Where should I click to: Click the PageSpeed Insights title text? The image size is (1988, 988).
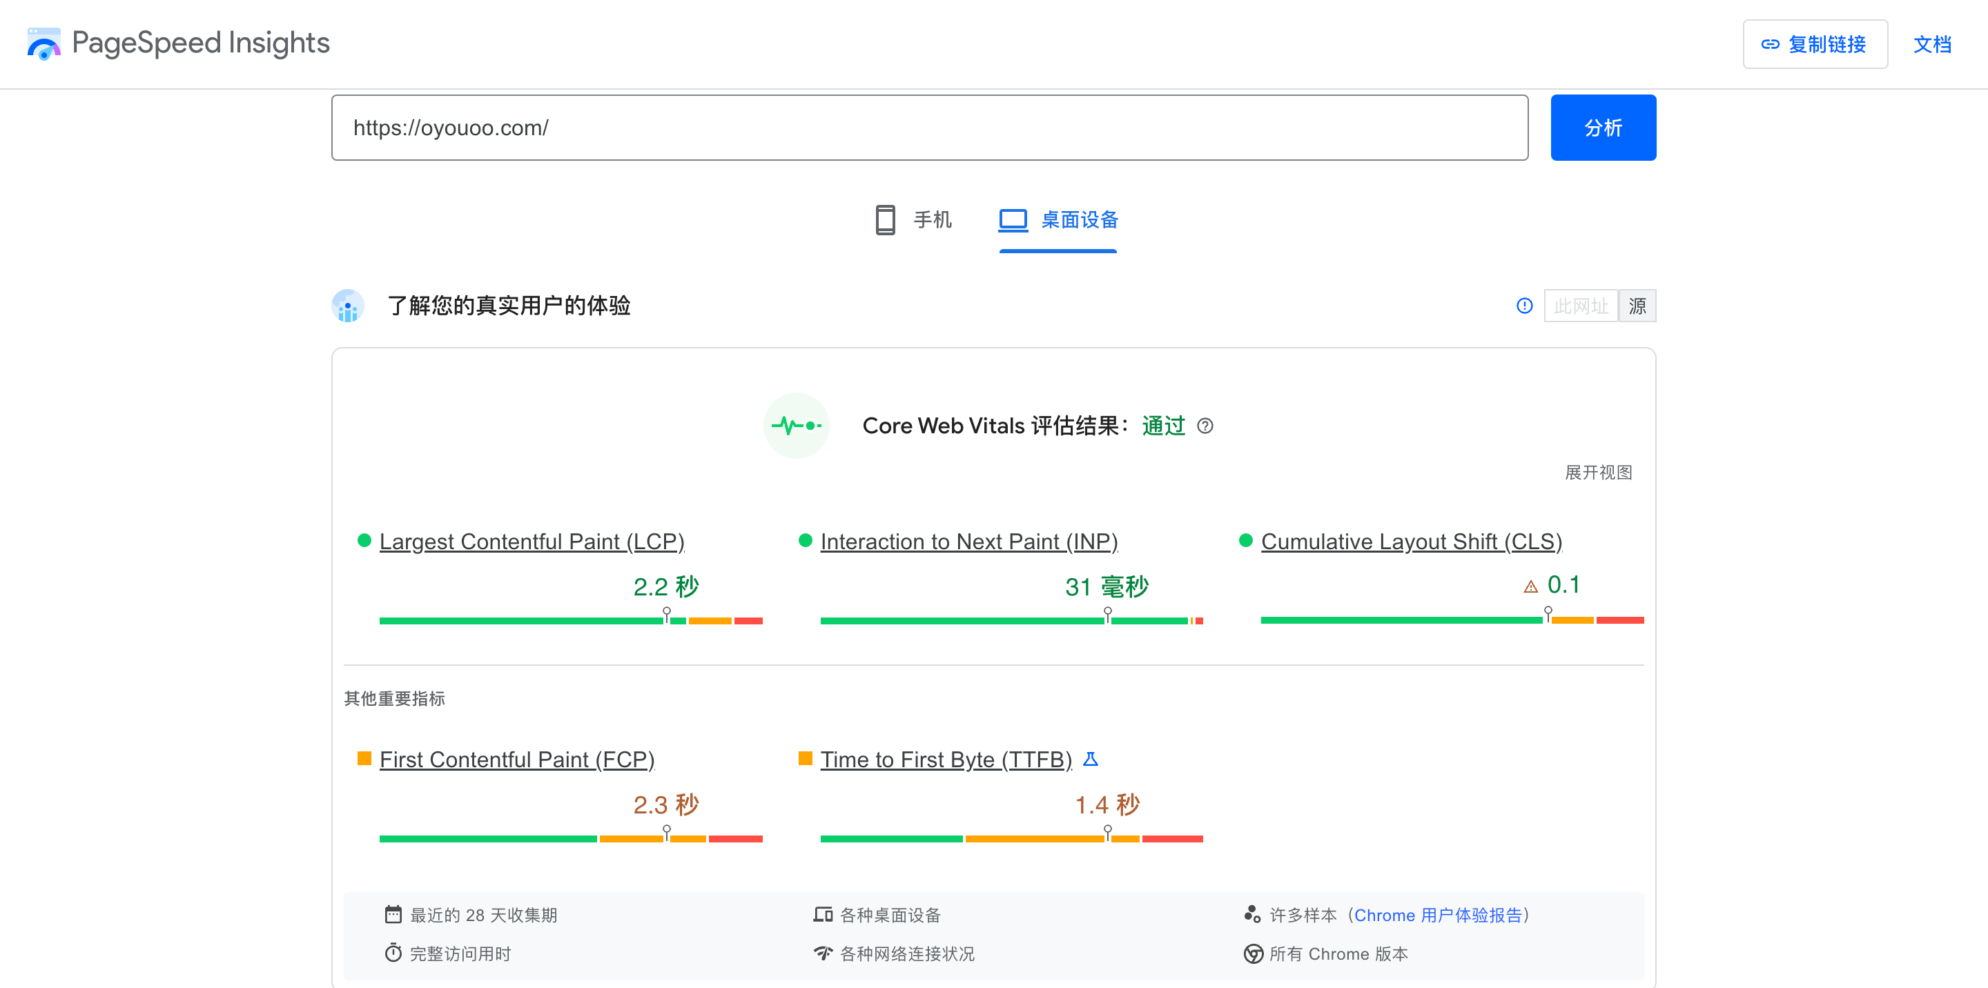tap(201, 43)
